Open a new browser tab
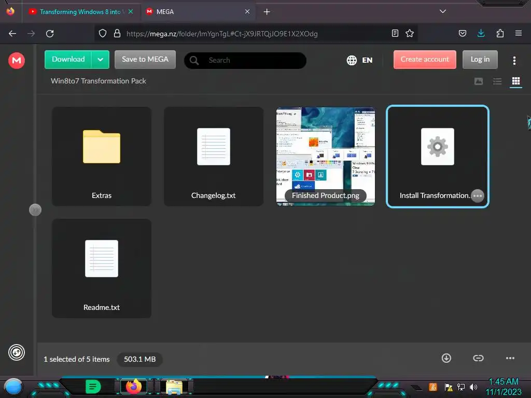Screen dimensions: 531x398 click(x=267, y=12)
